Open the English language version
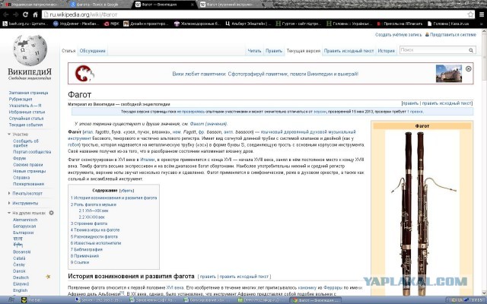 pos(21,290)
